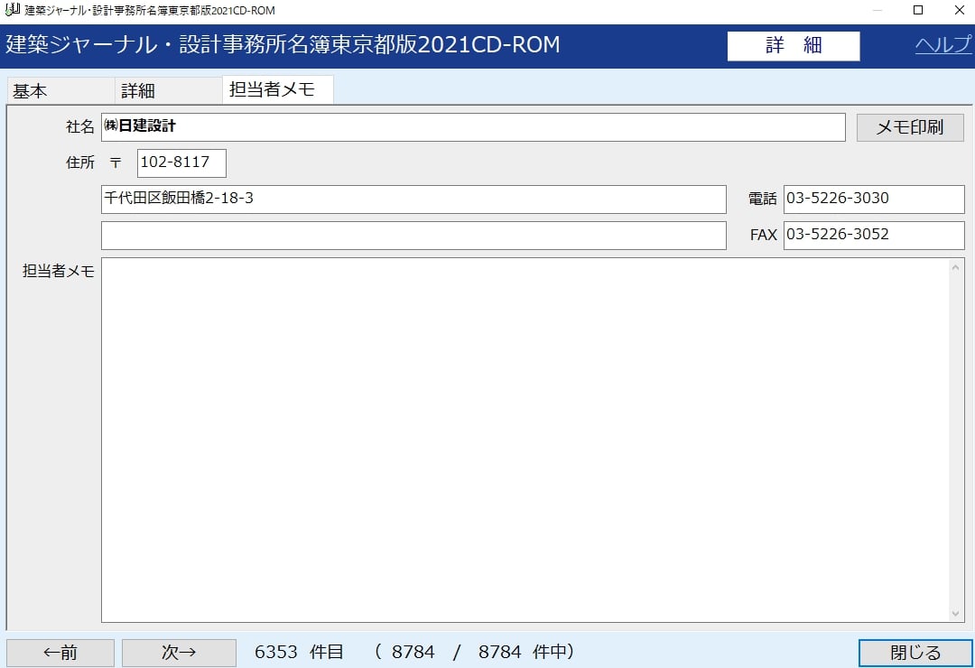
Task: Click the app icon in title bar
Action: click(12, 11)
